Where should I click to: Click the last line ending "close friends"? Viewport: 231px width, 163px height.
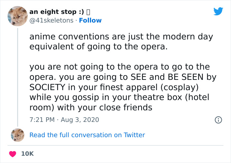pyautogui.click(x=91, y=107)
